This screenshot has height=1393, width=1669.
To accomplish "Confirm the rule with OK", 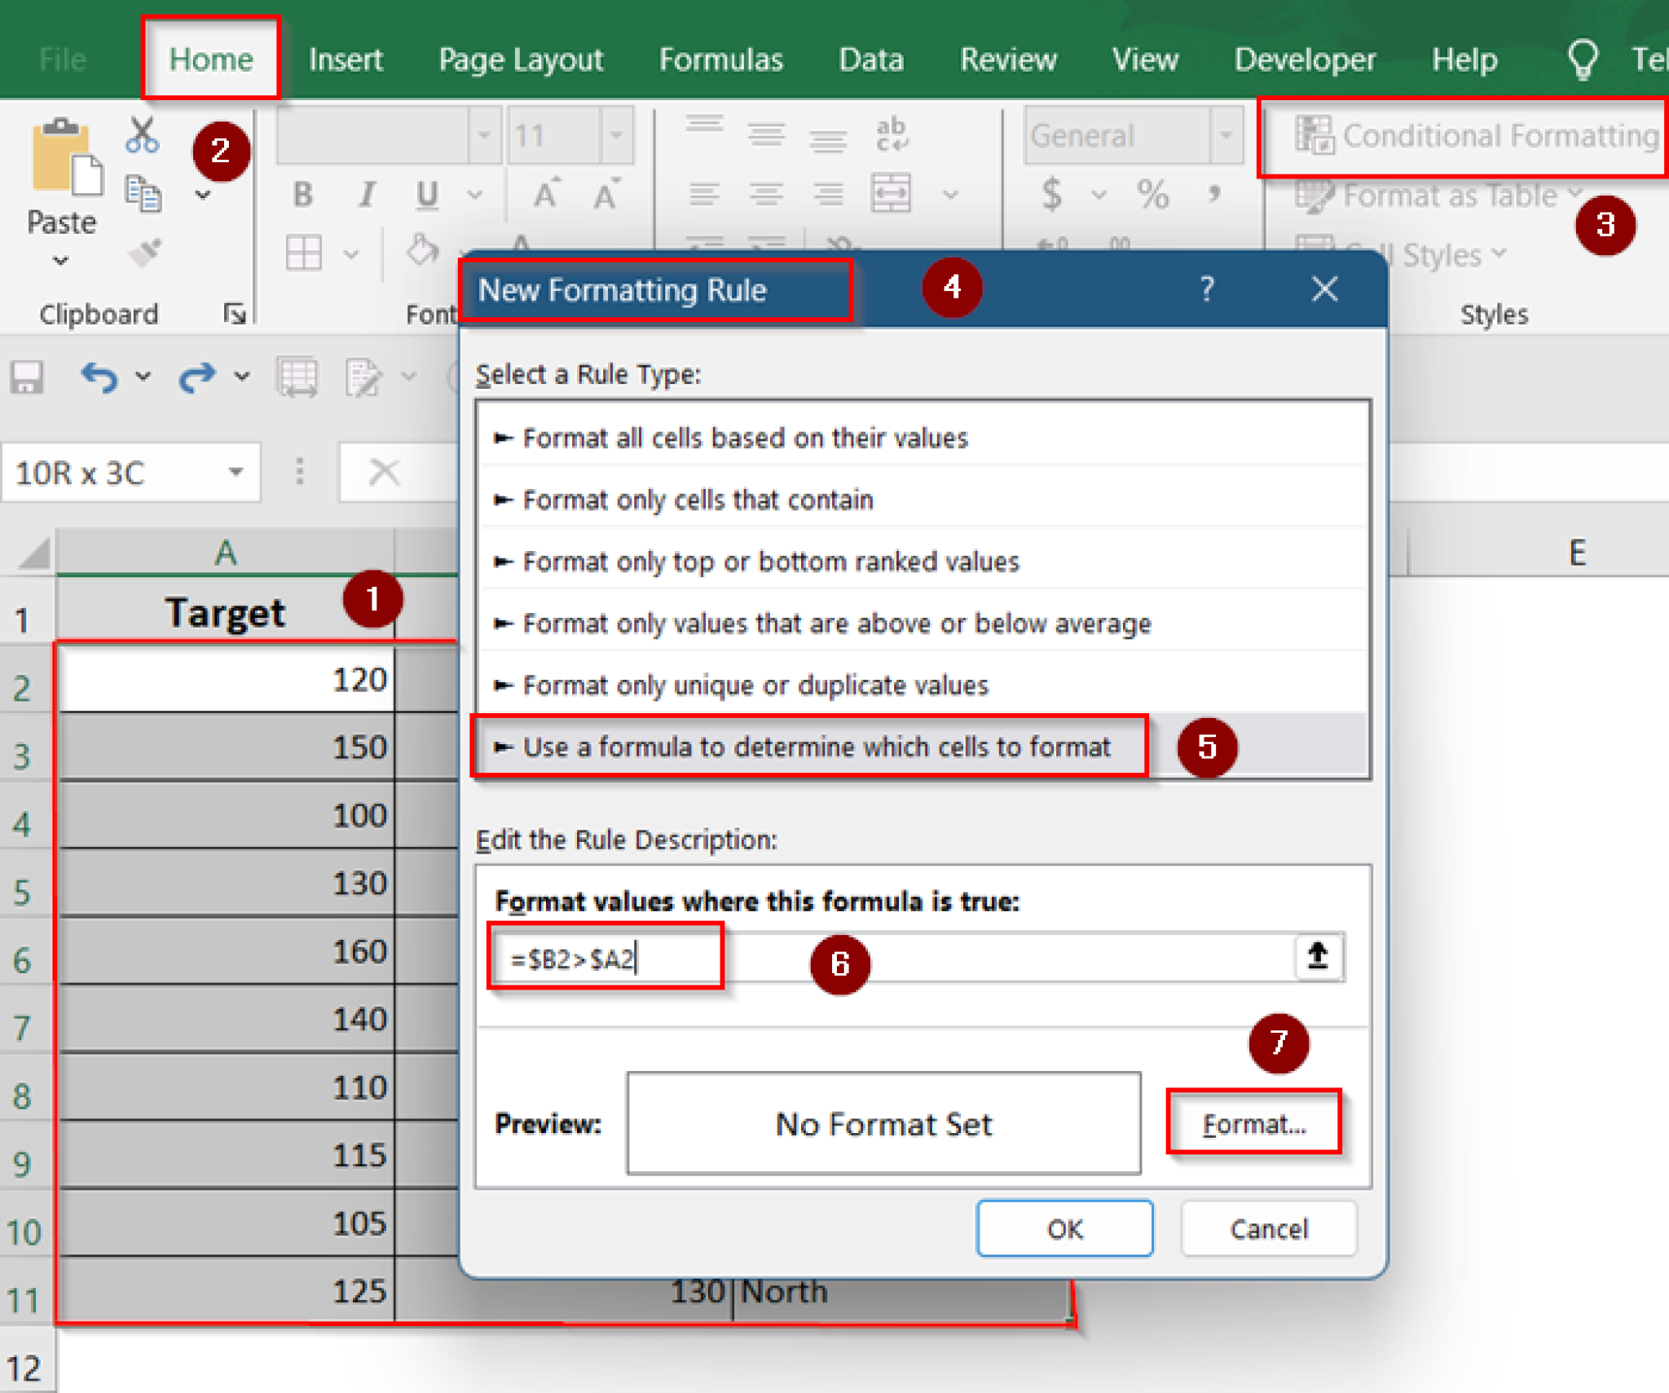I will (x=1063, y=1228).
